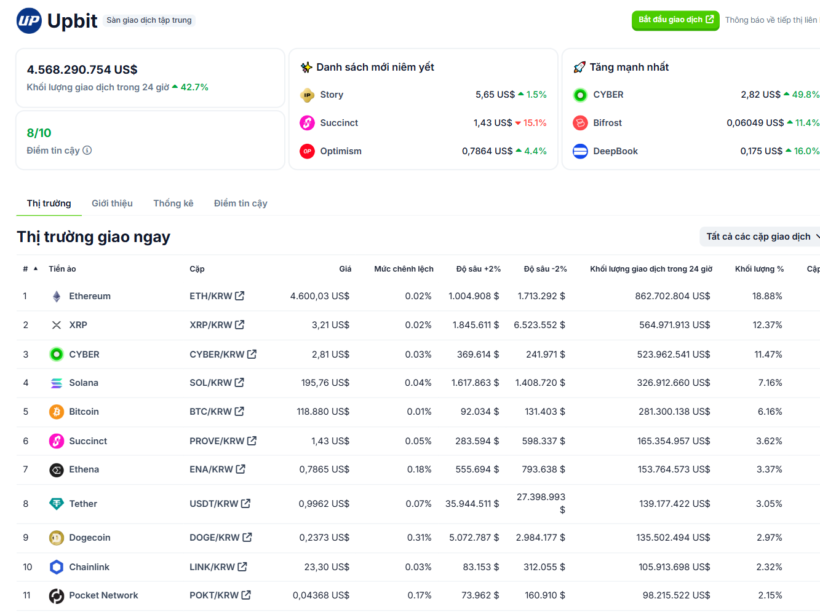Click the Bitcoin icon in table
Image resolution: width=820 pixels, height=615 pixels.
57,412
